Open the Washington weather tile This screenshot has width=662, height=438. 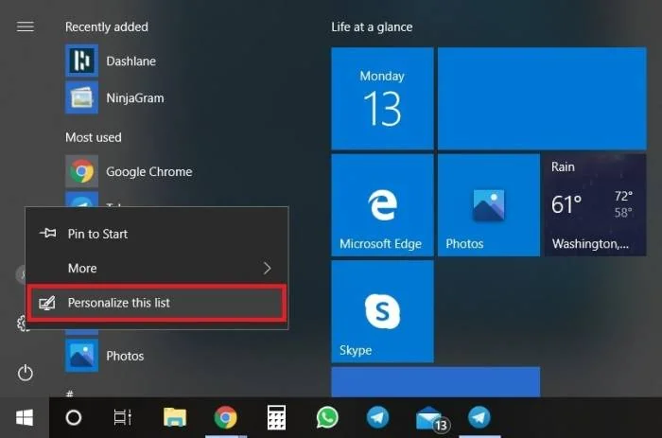coord(595,205)
